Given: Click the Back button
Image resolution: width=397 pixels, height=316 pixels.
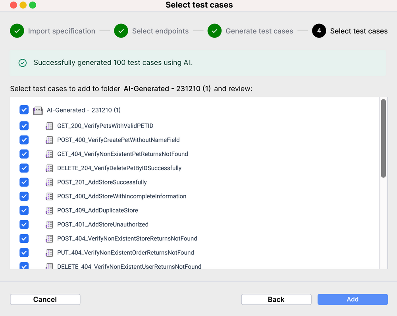Looking at the screenshot, I should pyautogui.click(x=276, y=299).
